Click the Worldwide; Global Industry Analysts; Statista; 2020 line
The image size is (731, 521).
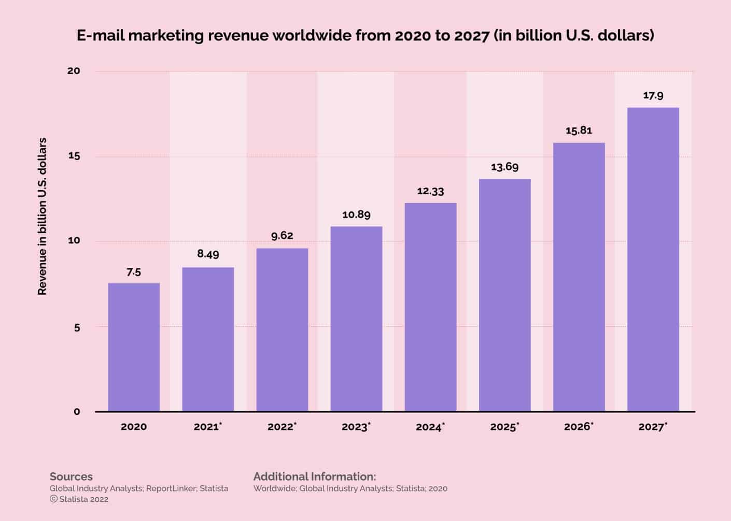pyautogui.click(x=350, y=488)
